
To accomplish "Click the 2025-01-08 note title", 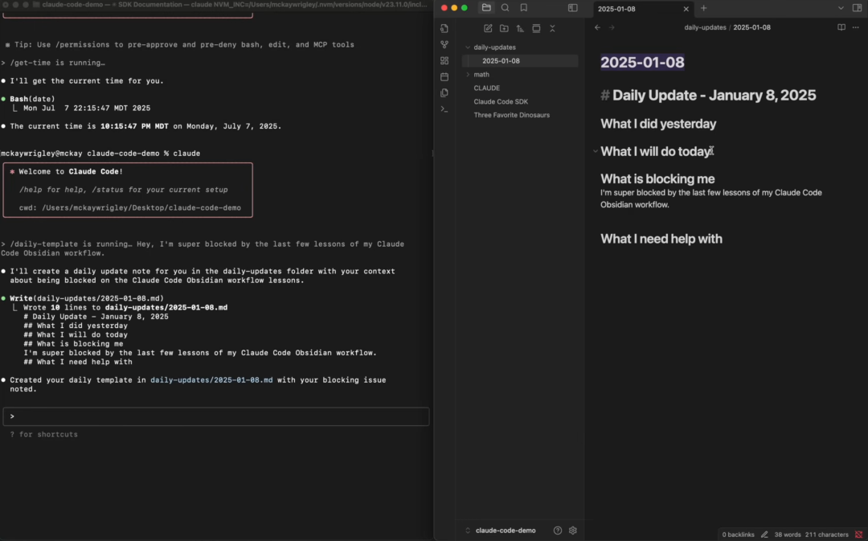I will [x=642, y=62].
